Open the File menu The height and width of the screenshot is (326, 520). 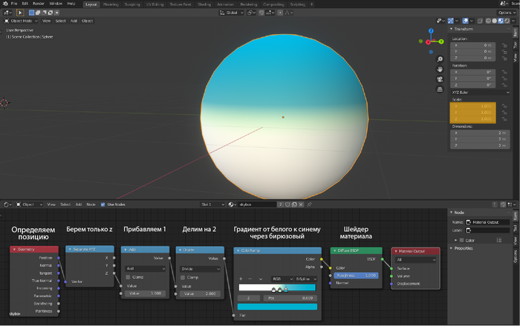tap(14, 4)
